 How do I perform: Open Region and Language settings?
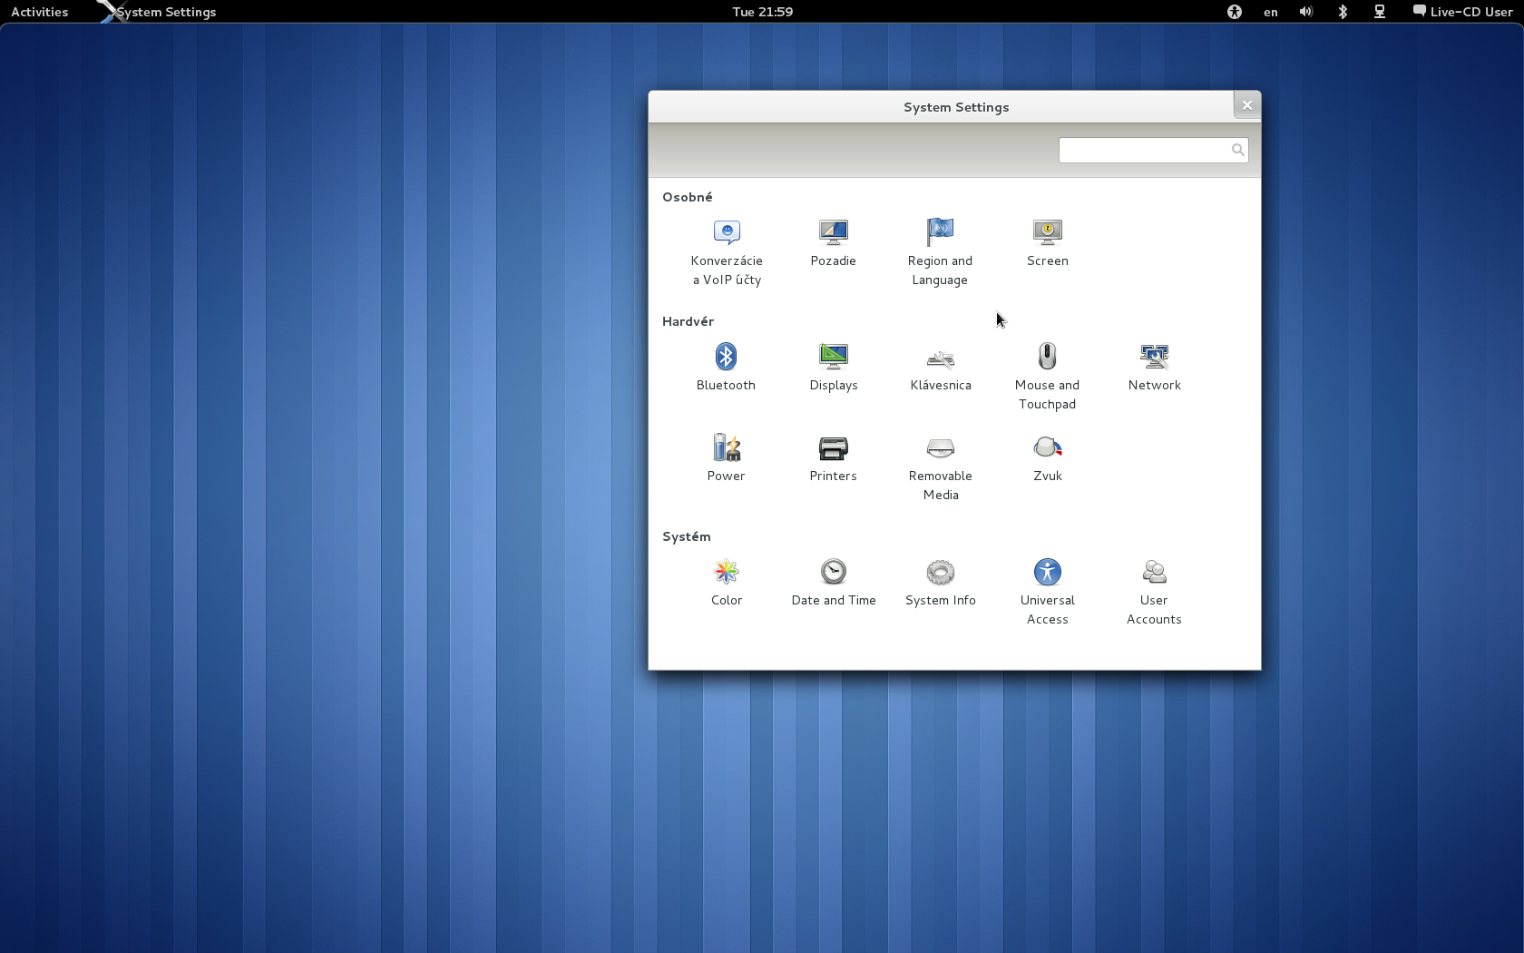tap(940, 252)
